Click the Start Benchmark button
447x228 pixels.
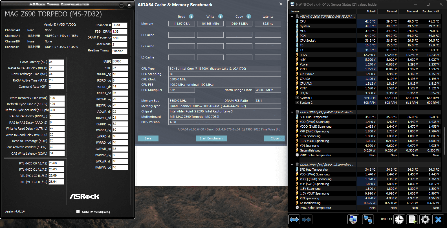[211, 138]
